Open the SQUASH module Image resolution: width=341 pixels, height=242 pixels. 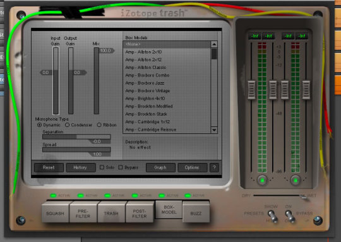tap(55, 213)
